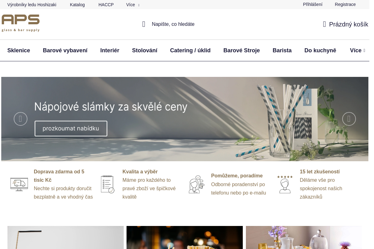
Task: Click the search magnifier icon
Action: (144, 24)
